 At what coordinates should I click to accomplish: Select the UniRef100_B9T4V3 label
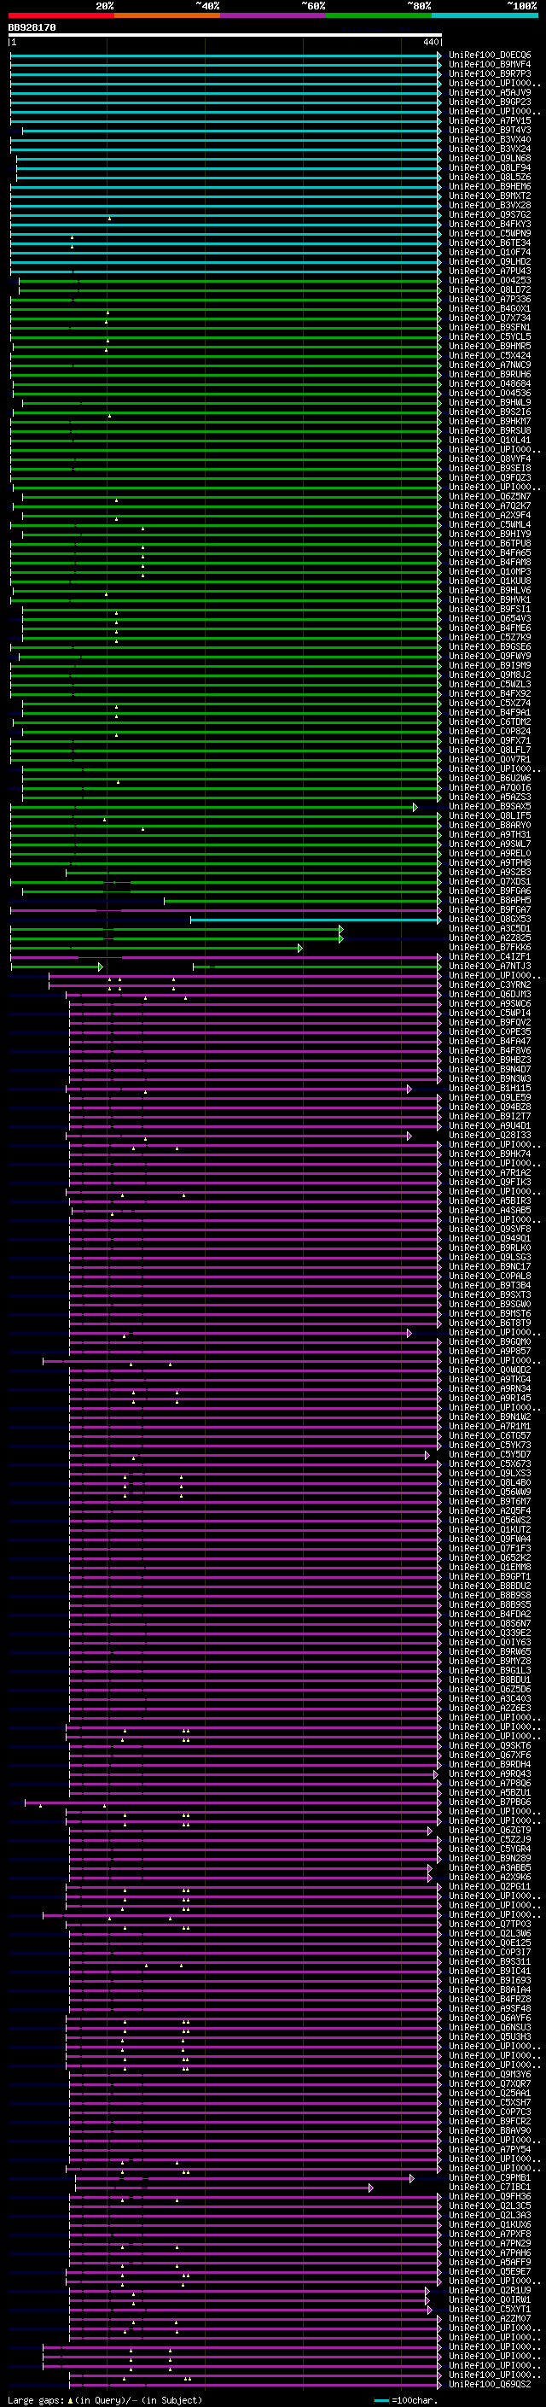[490, 130]
